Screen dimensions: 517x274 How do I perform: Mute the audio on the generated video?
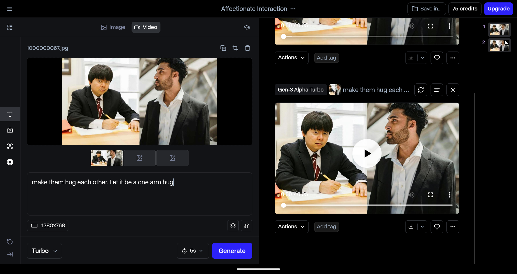click(x=412, y=195)
